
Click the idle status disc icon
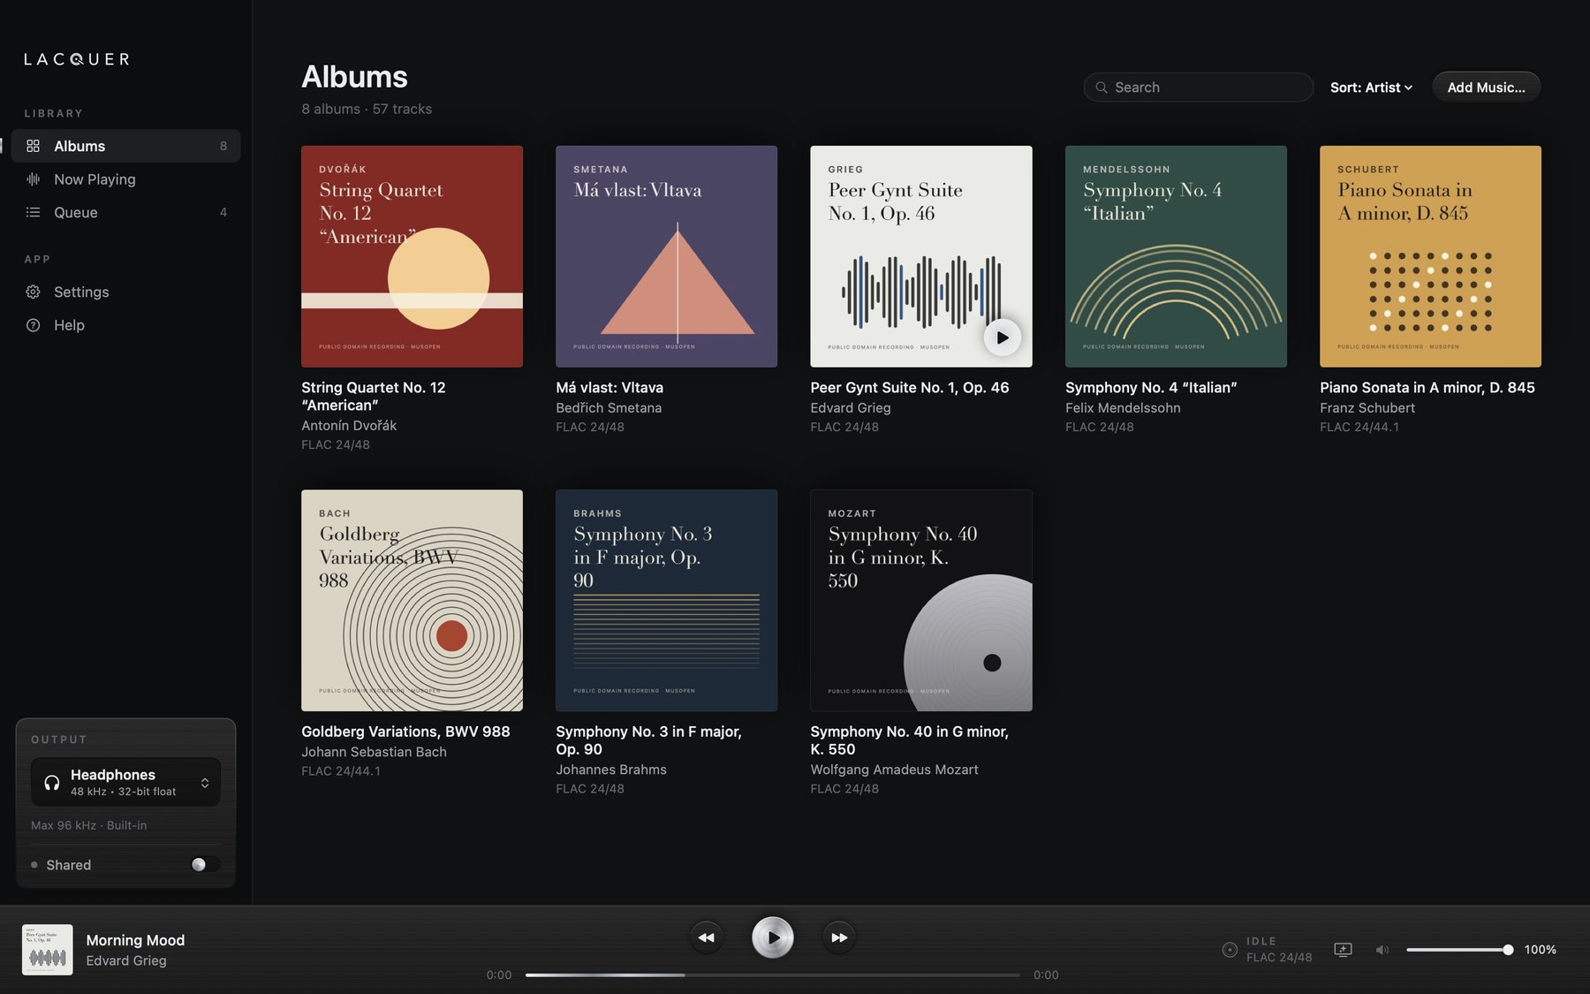[1230, 950]
